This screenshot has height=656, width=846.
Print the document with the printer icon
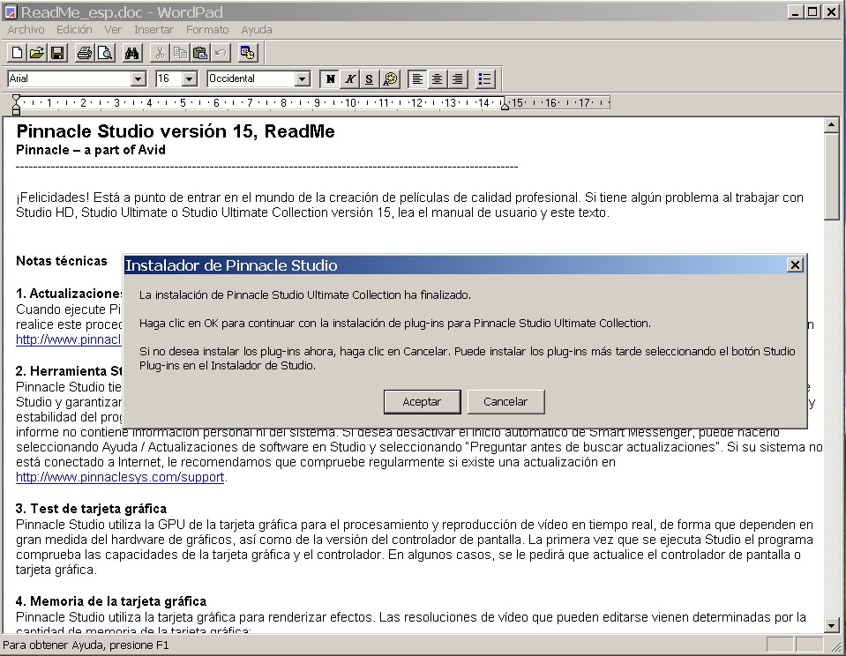(x=85, y=53)
